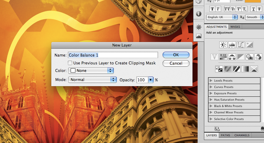
Task: Add an Invert adjustment
Action: click(219, 69)
